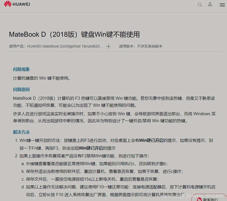The image size is (227, 201).
Task: Click sub-step d about F10一键还原功能
Action: [x=118, y=191]
